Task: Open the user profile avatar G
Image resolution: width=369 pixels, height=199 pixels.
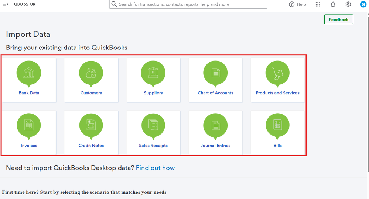Action: click(363, 4)
